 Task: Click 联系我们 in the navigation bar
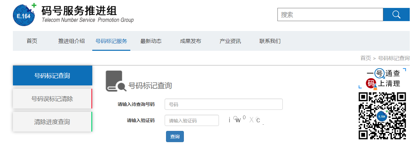tap(270, 41)
